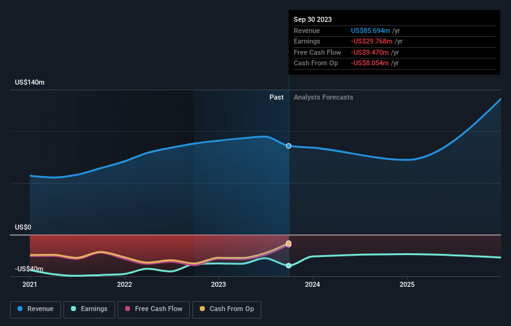Select the 2024 x-axis label
Image resolution: width=511 pixels, height=326 pixels.
click(x=312, y=284)
